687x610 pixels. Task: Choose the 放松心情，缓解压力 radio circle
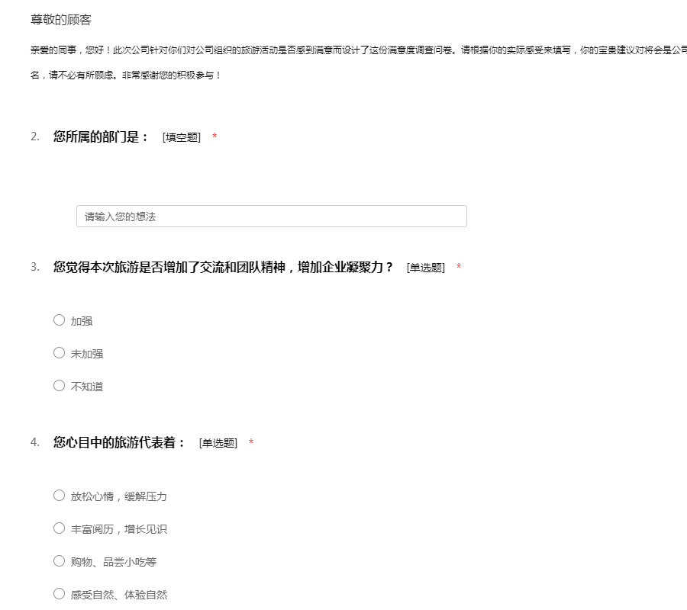pos(59,496)
